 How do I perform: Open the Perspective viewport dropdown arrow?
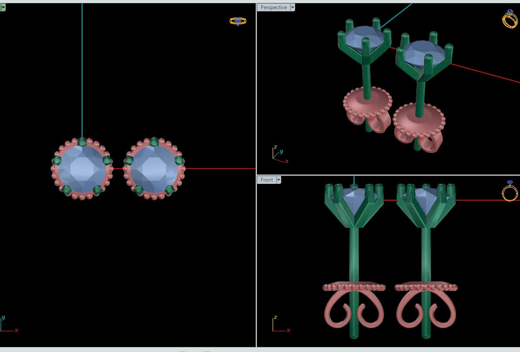point(292,7)
